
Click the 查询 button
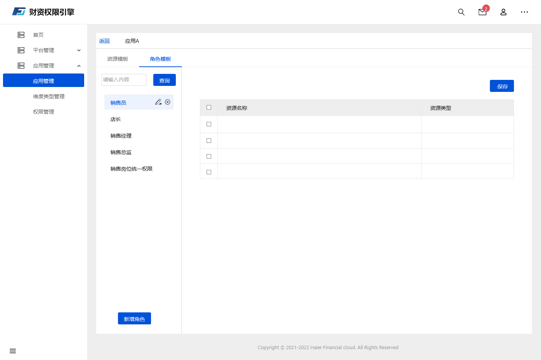click(165, 80)
